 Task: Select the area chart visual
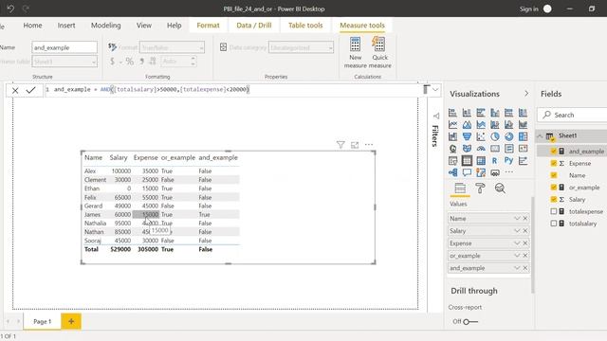tap(467, 124)
